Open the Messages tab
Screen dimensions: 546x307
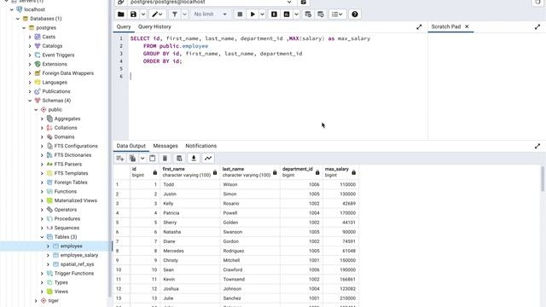[x=166, y=146]
